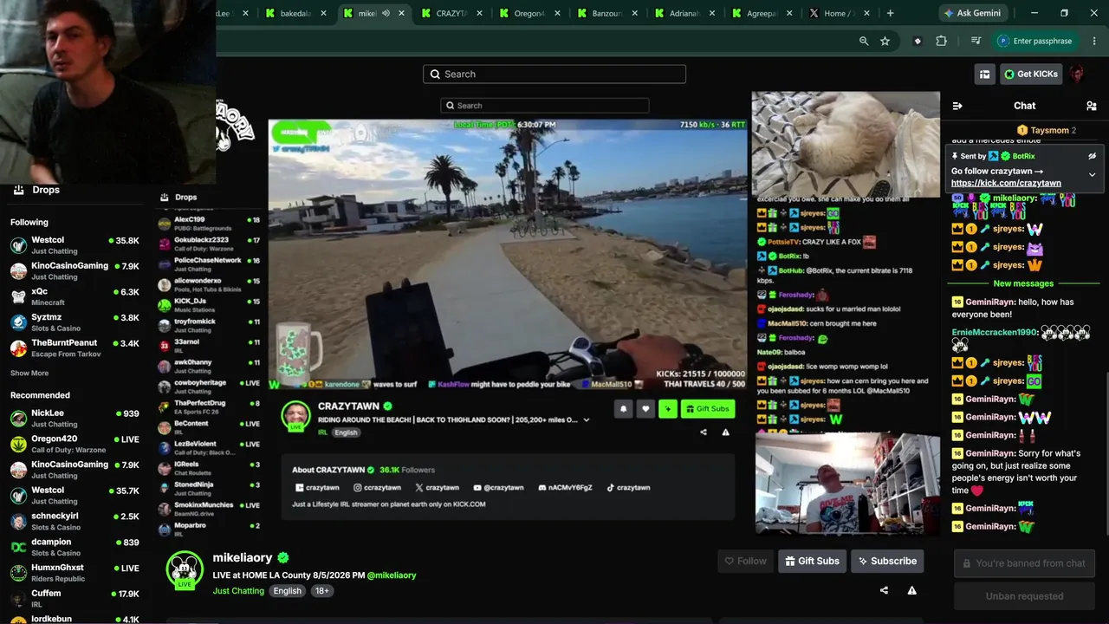Viewport: 1109px width, 624px height.
Task: Open Syztmz channel in Following list
Action: tap(75, 322)
